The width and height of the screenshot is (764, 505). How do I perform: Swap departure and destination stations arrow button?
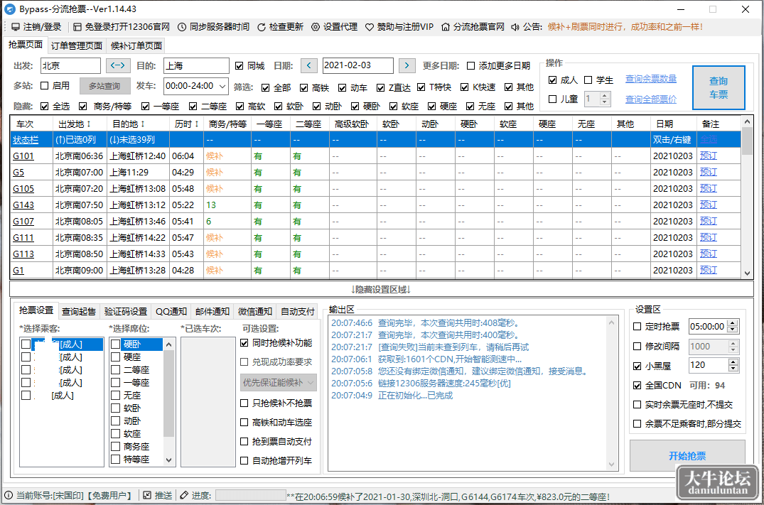117,65
